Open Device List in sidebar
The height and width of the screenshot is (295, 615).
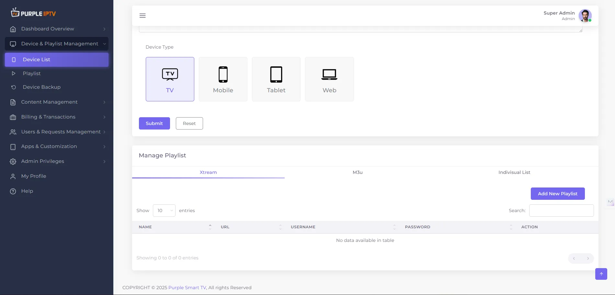coord(57,60)
